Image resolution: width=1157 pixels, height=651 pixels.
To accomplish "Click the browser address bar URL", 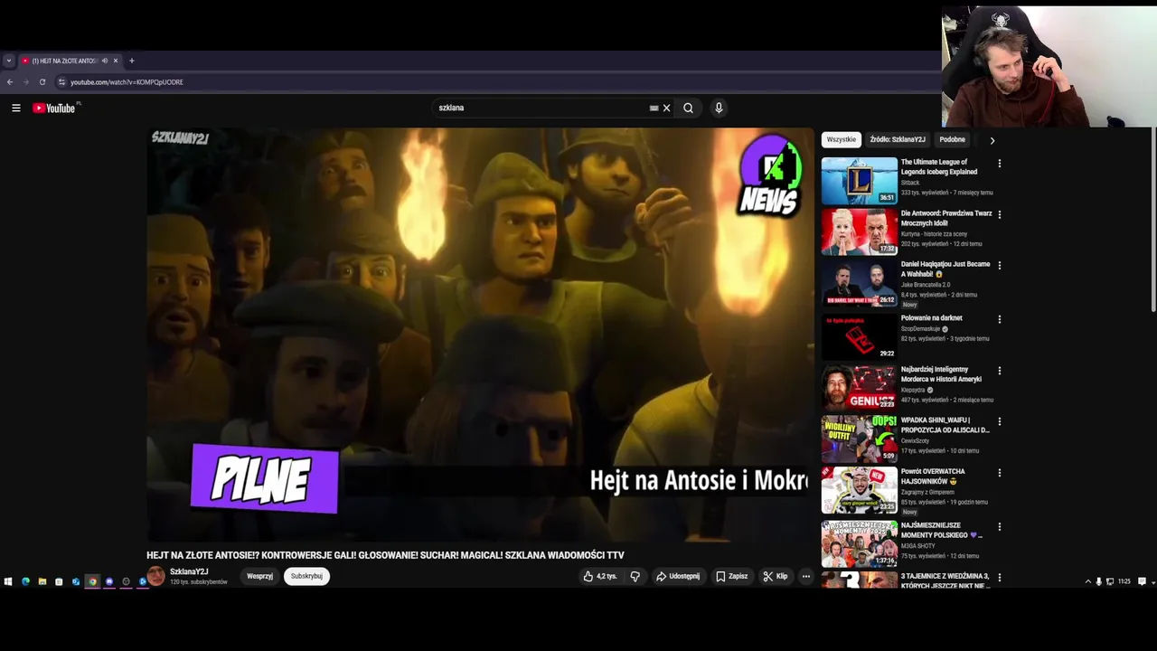I will click(127, 82).
